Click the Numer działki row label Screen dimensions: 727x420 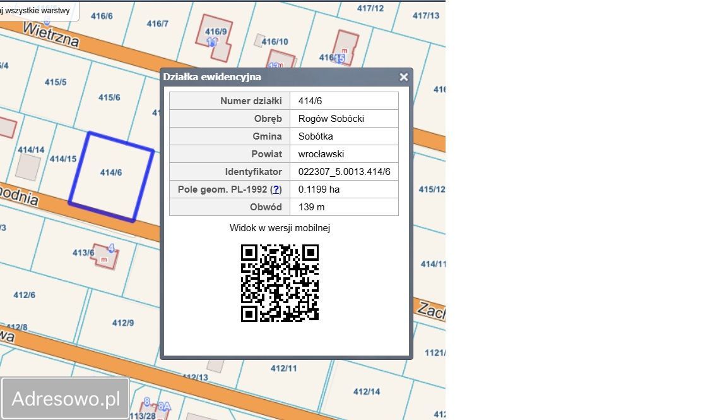click(x=251, y=100)
